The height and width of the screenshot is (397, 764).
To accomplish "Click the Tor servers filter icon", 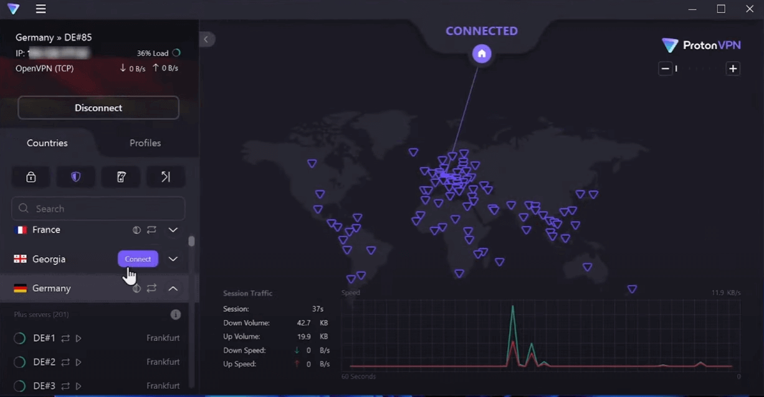I will pos(120,177).
